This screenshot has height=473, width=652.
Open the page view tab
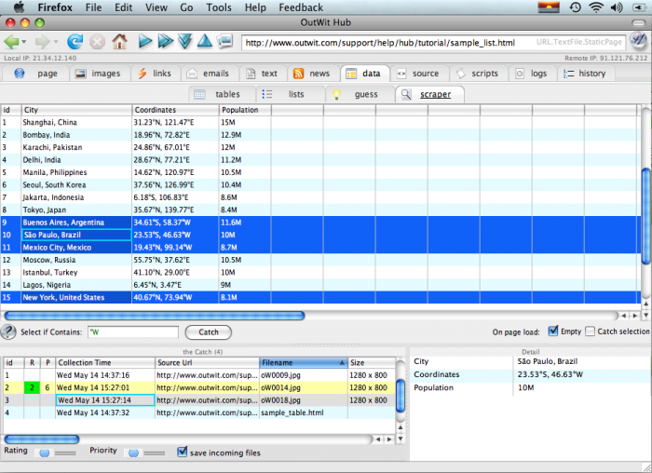coord(35,74)
